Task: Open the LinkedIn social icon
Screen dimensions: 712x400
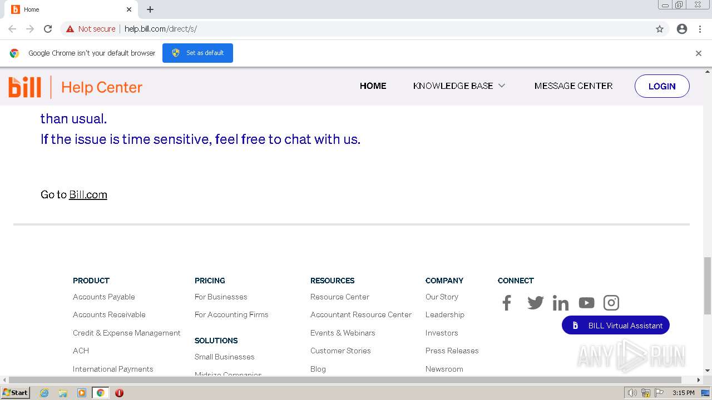Action: (x=561, y=303)
